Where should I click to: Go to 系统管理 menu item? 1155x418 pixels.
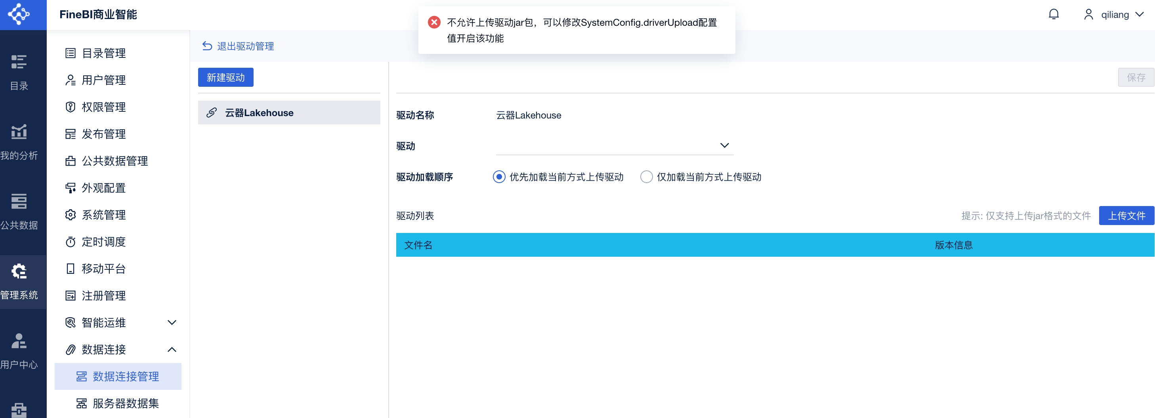(x=103, y=215)
